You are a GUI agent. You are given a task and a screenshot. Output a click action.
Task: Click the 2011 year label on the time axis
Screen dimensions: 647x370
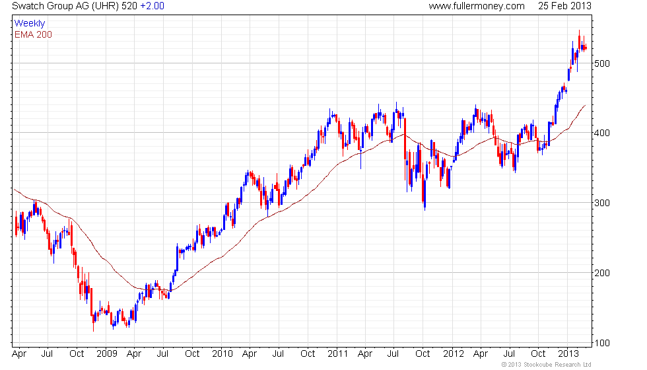click(x=337, y=354)
